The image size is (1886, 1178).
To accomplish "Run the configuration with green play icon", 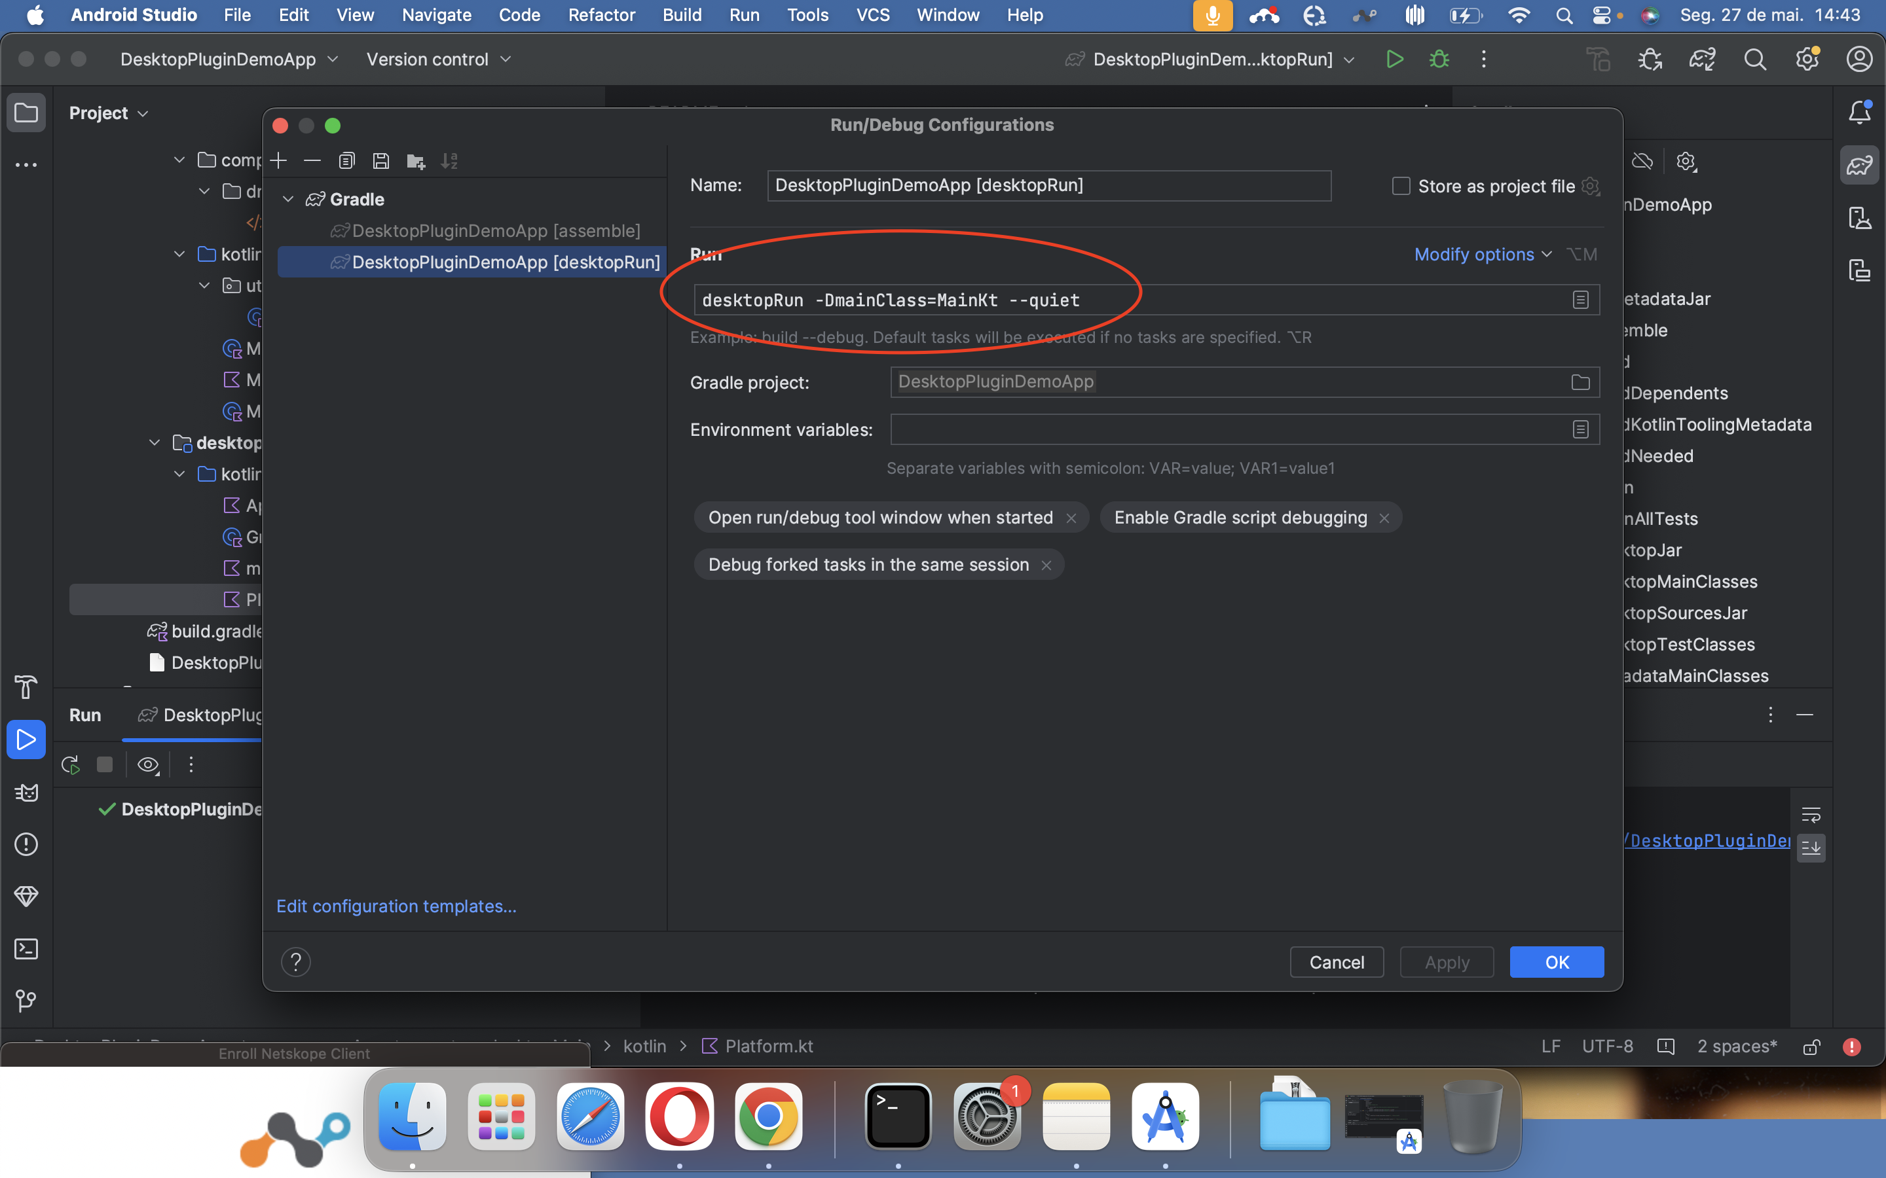I will [1395, 59].
